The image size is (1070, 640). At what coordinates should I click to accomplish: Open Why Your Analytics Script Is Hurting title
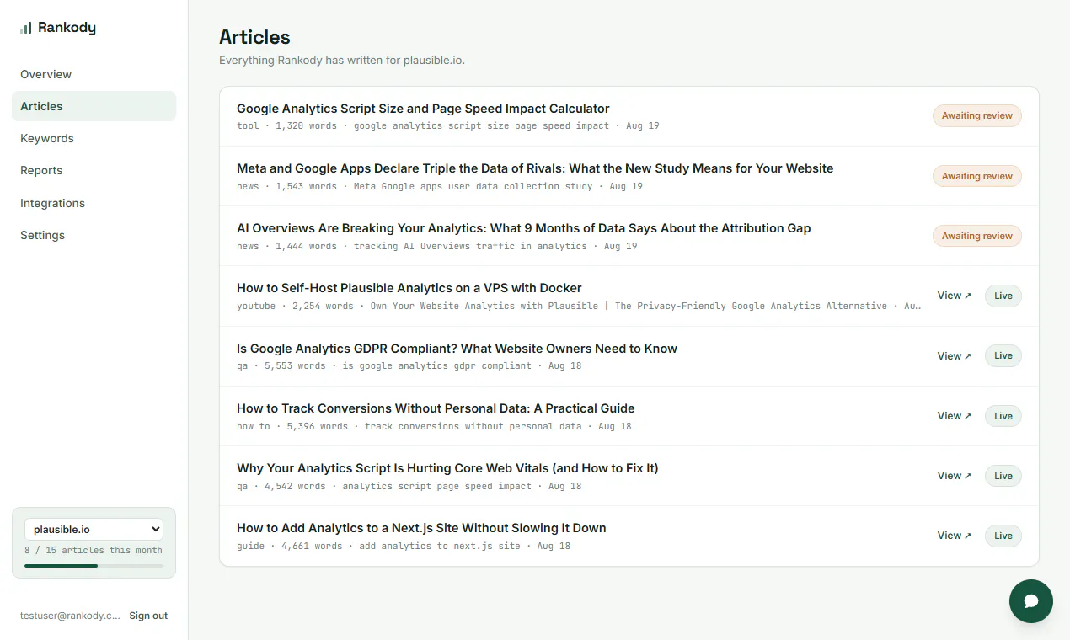coord(447,468)
